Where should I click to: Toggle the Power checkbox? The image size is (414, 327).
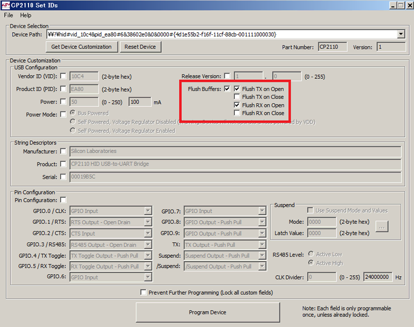pyautogui.click(x=63, y=102)
